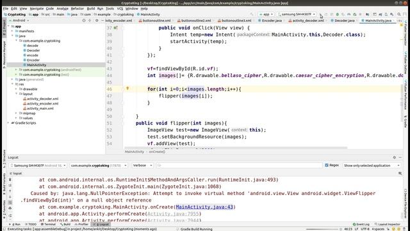This screenshot has height=231, width=410.
Task: Open the Search Everywhere magnifier icon
Action: (399, 14)
